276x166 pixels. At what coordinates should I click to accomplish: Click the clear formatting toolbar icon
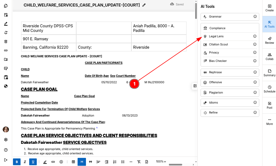139,162
